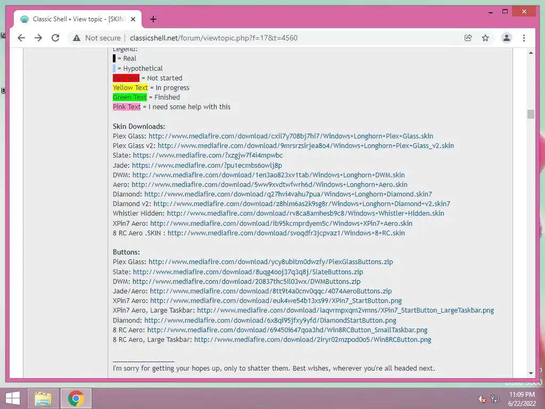
Task: Open the Slate skin mediafire link
Action: pyautogui.click(x=208, y=155)
